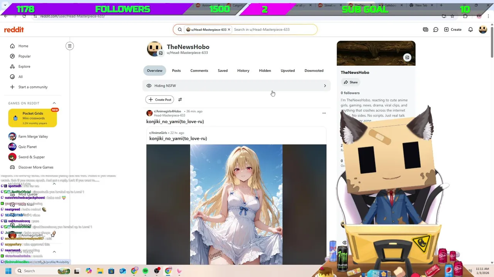Open browser extensions puzzle icon
Image resolution: width=494 pixels, height=277 pixels.
(465, 16)
